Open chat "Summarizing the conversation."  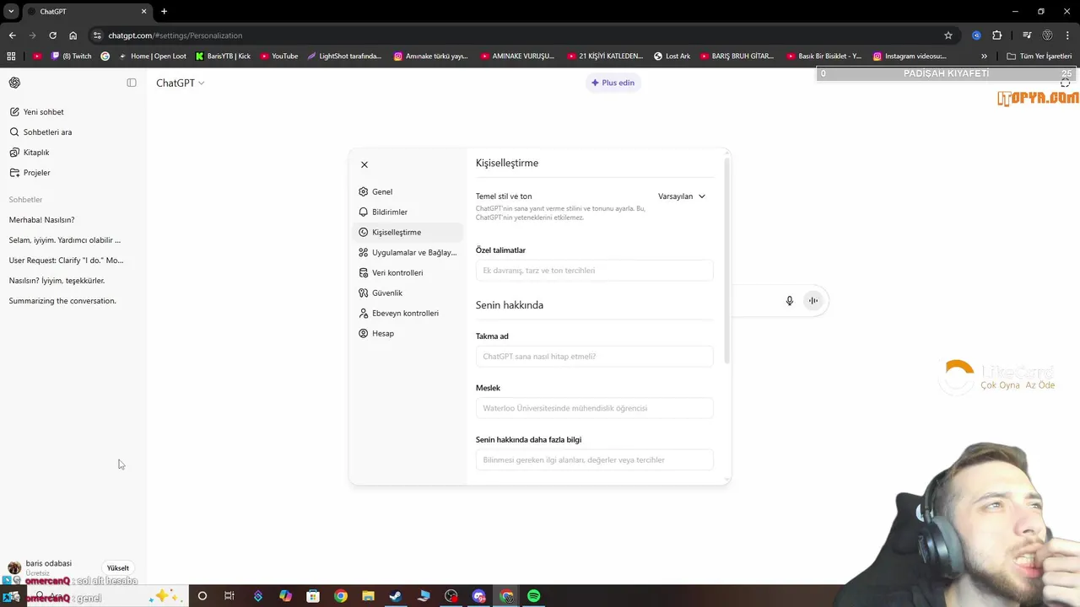tap(73, 301)
